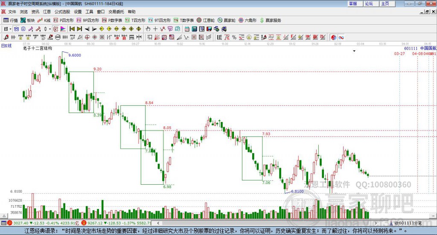This screenshot has width=437, height=235.
Task: Click the 601111 中国国航 stock label
Action: pyautogui.click(x=420, y=48)
